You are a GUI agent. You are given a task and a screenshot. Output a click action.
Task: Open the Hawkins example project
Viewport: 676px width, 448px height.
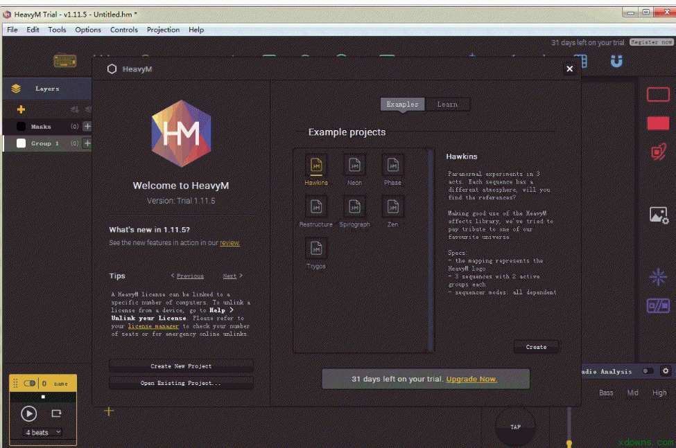point(316,165)
